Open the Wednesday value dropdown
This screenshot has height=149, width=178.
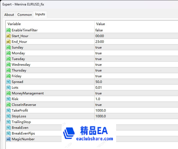tap(98, 65)
